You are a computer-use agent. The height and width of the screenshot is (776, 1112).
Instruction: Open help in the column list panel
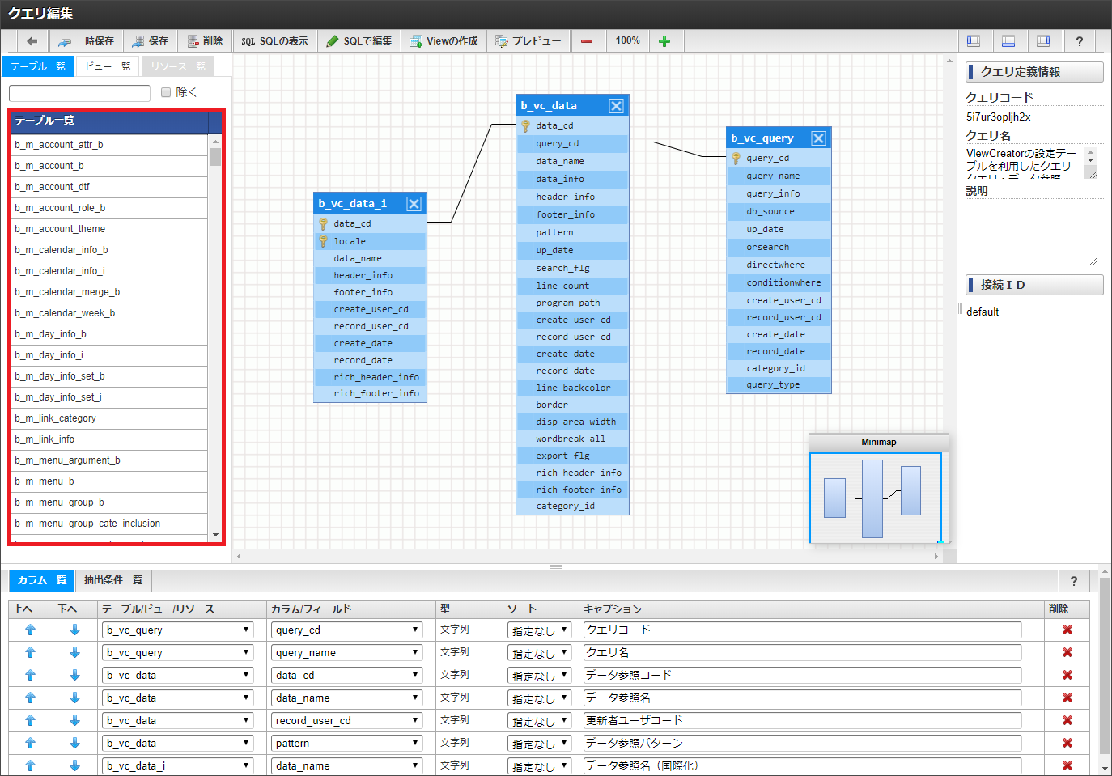(1074, 581)
